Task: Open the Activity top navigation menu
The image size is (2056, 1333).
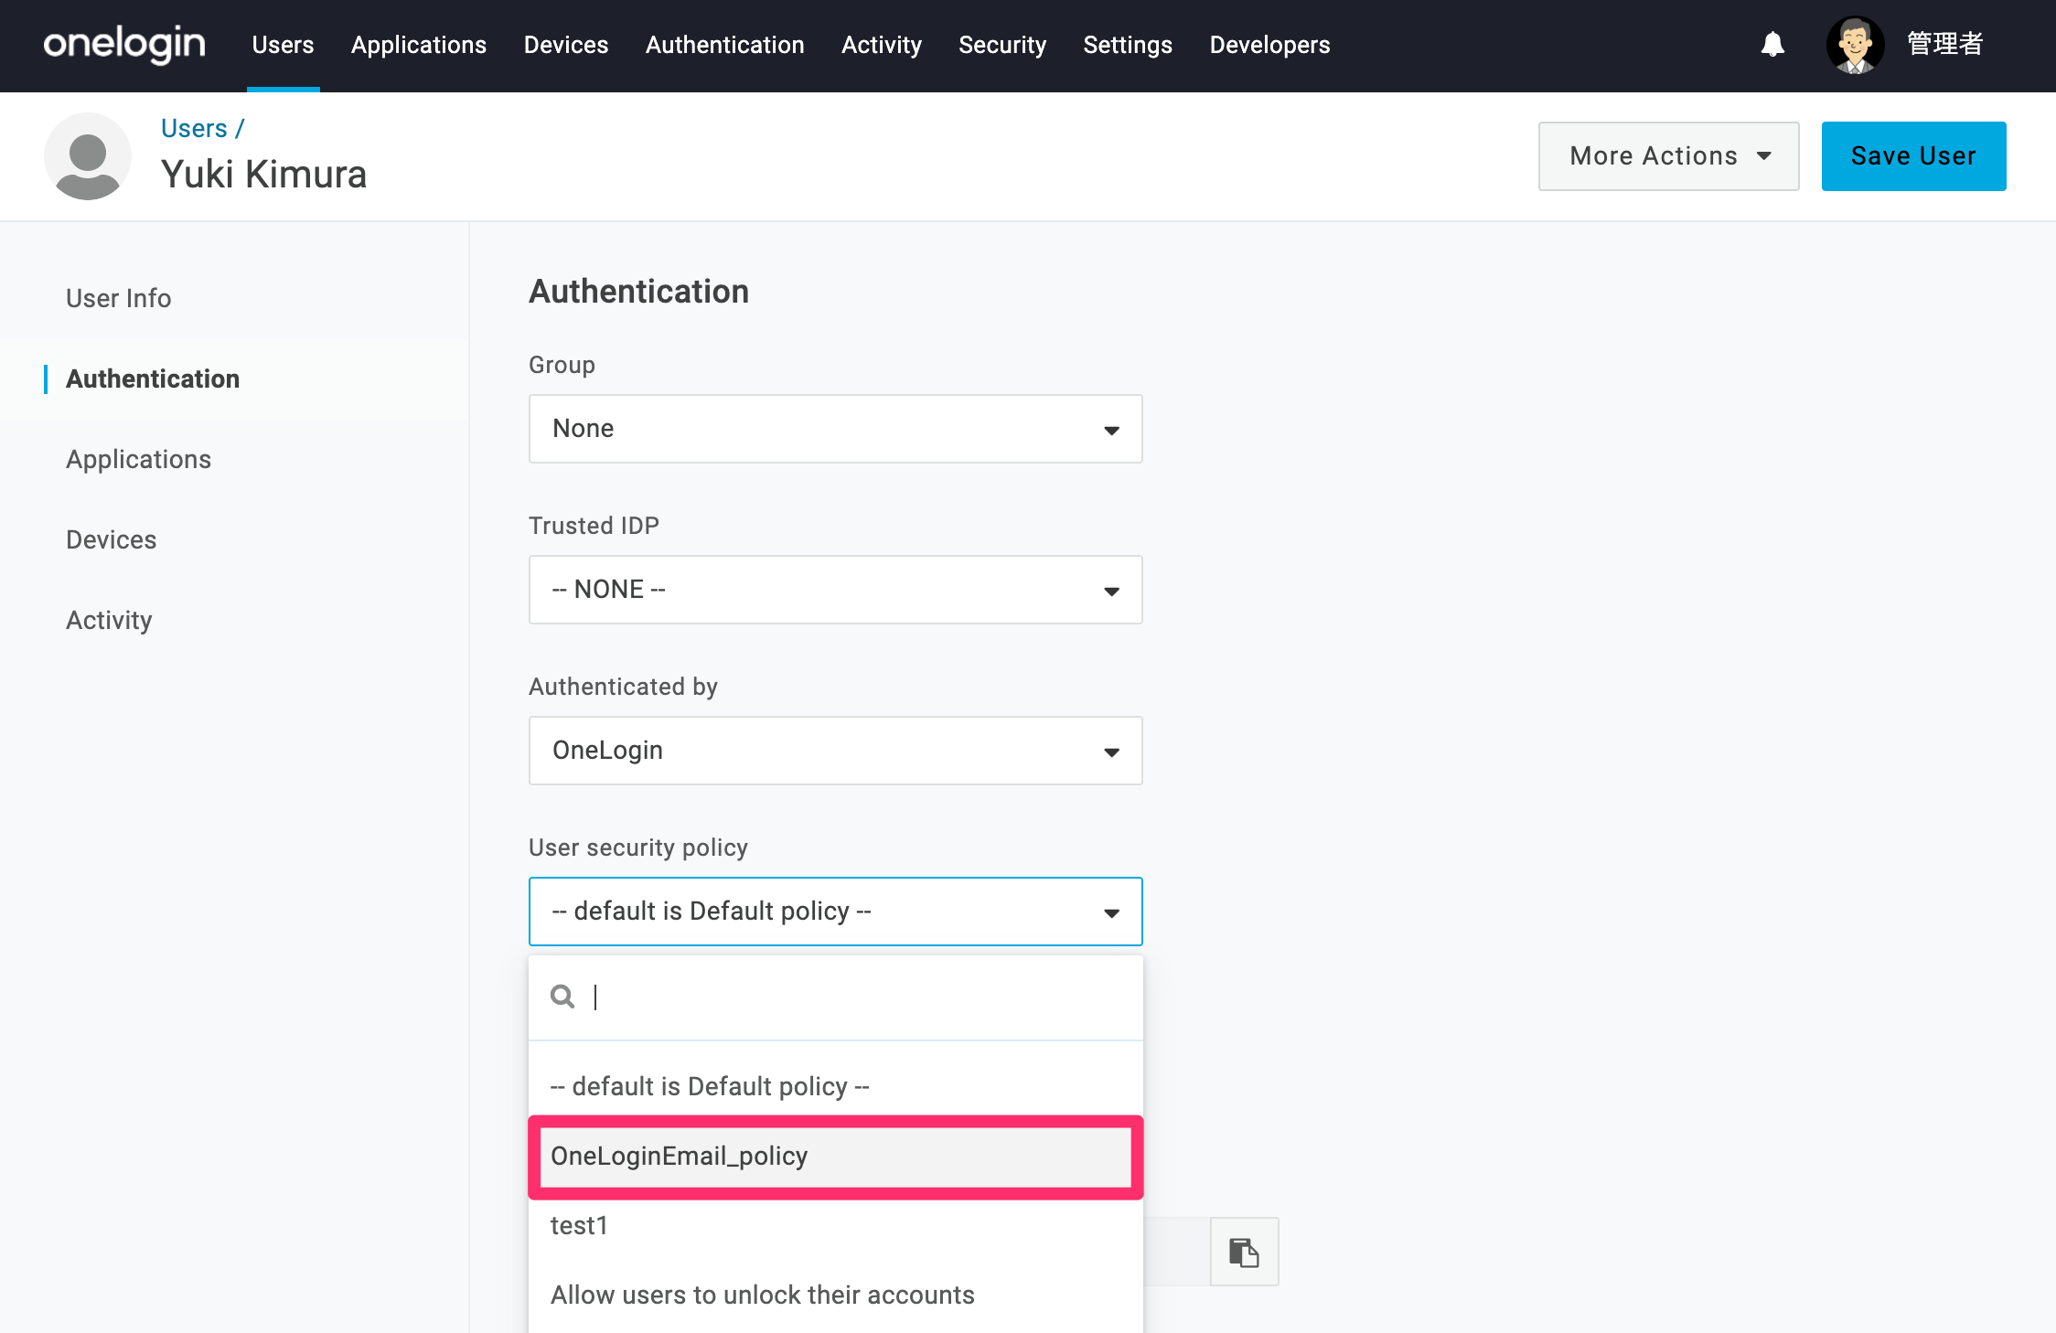Action: 882,45
